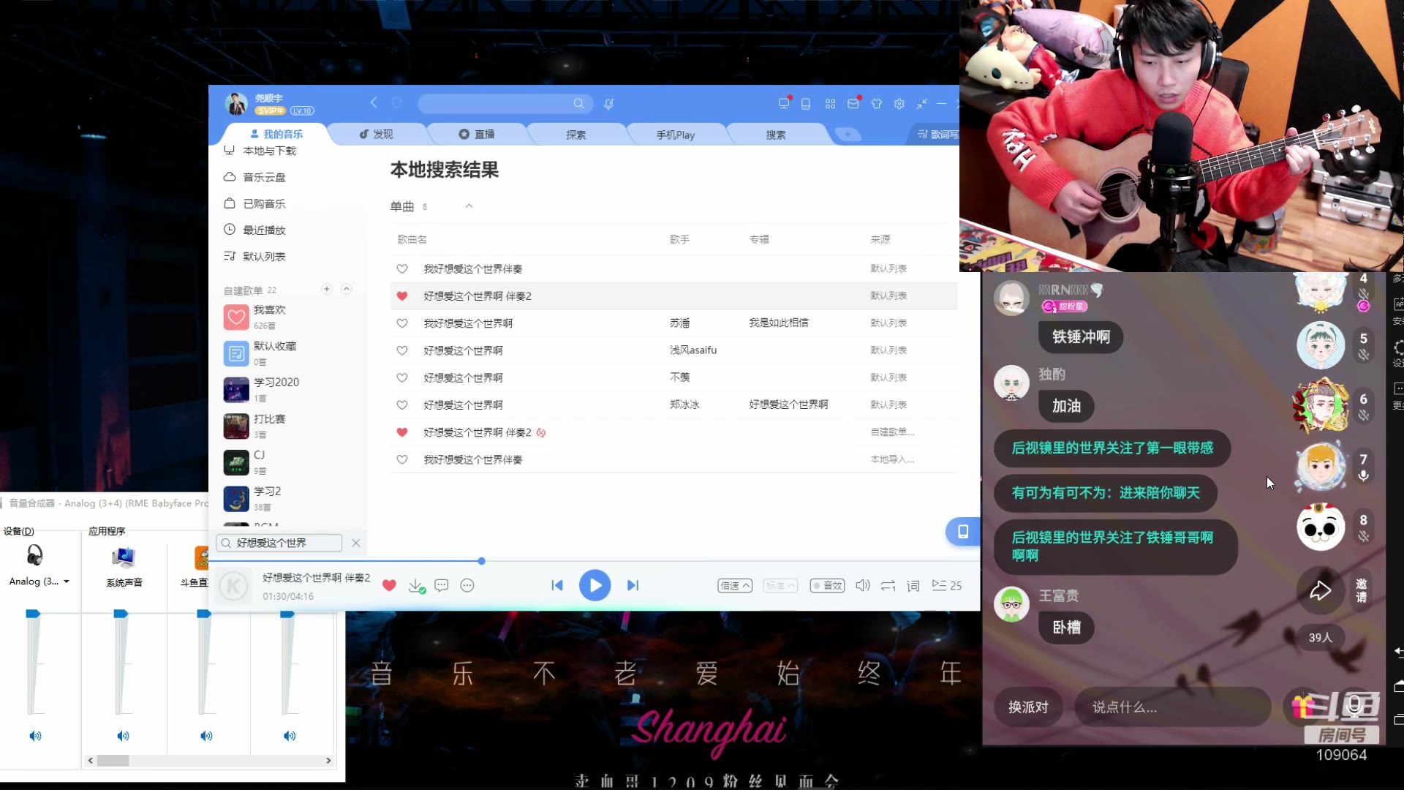1404x790 pixels.
Task: Click the 系统声音 icon in the volume mixer
Action: tap(124, 558)
